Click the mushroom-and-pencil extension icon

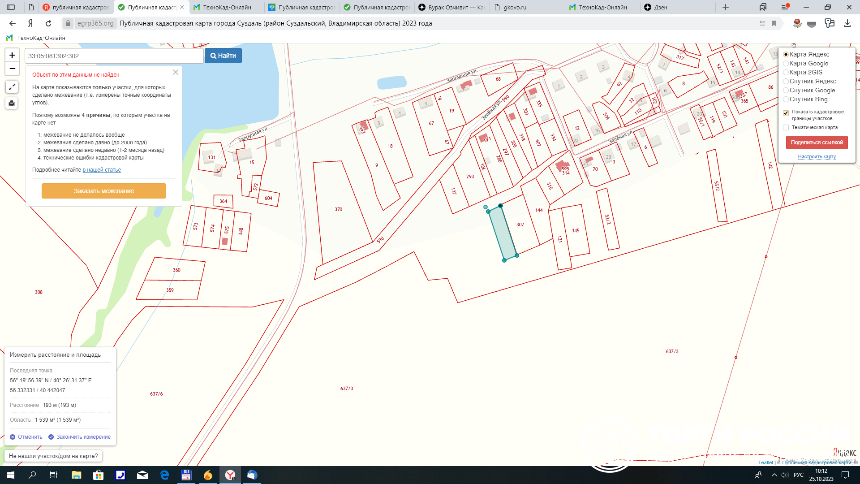click(x=797, y=23)
